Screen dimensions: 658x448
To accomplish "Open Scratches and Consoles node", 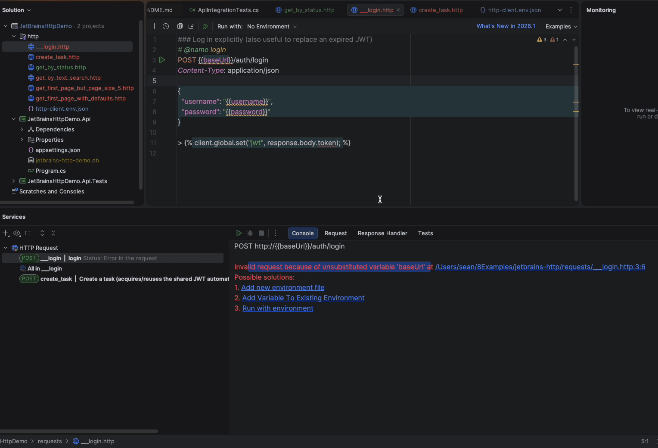I will click(x=52, y=191).
